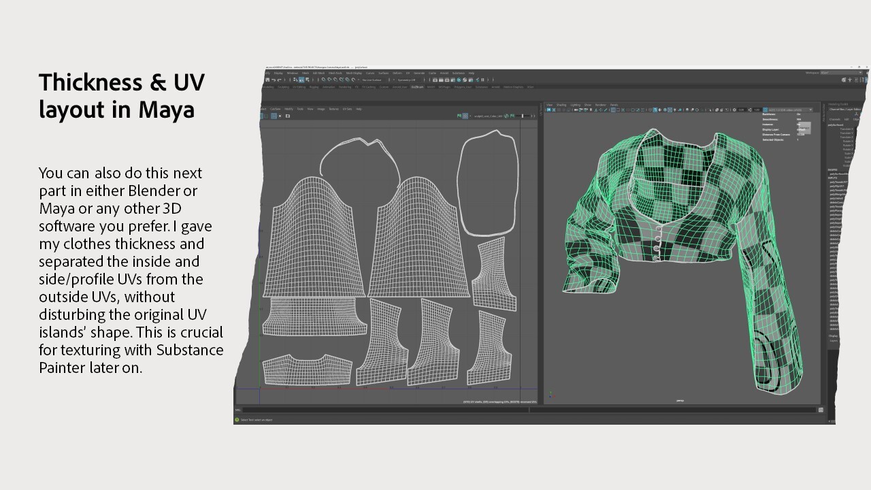Image resolution: width=871 pixels, height=490 pixels.
Task: Toggle Wireframe on Shaded in viewport
Action: [665, 110]
